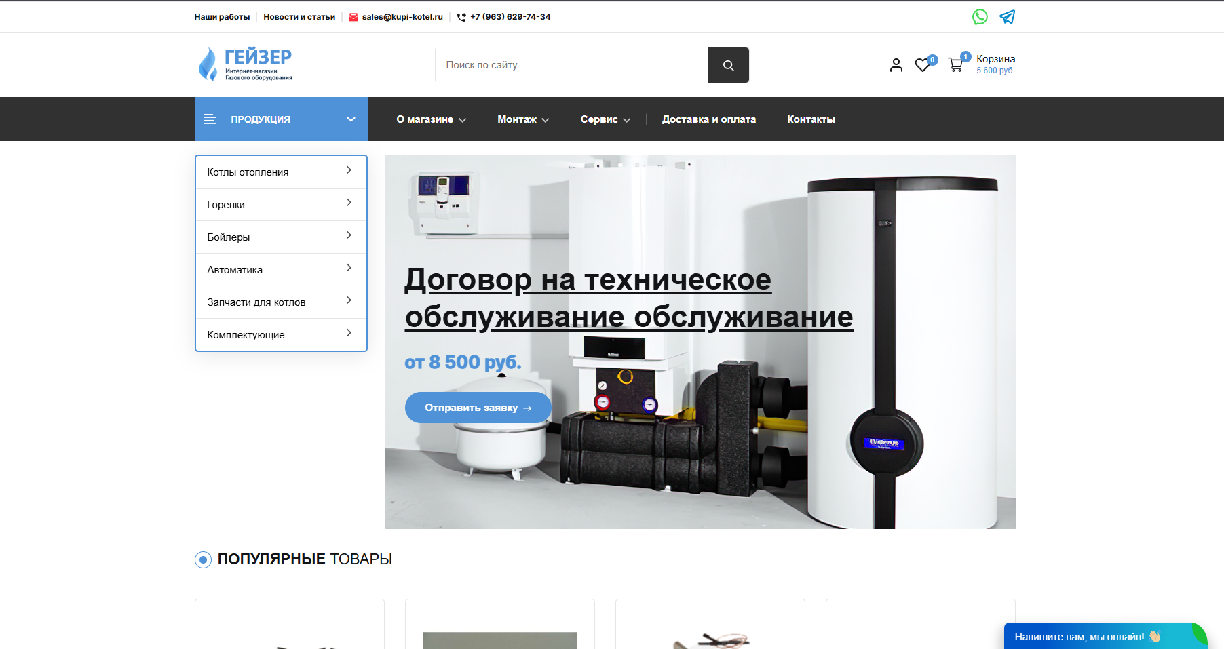Expand the ПРОДУКЦИЯ menu chevron
Image resolution: width=1224 pixels, height=649 pixels.
tap(351, 119)
